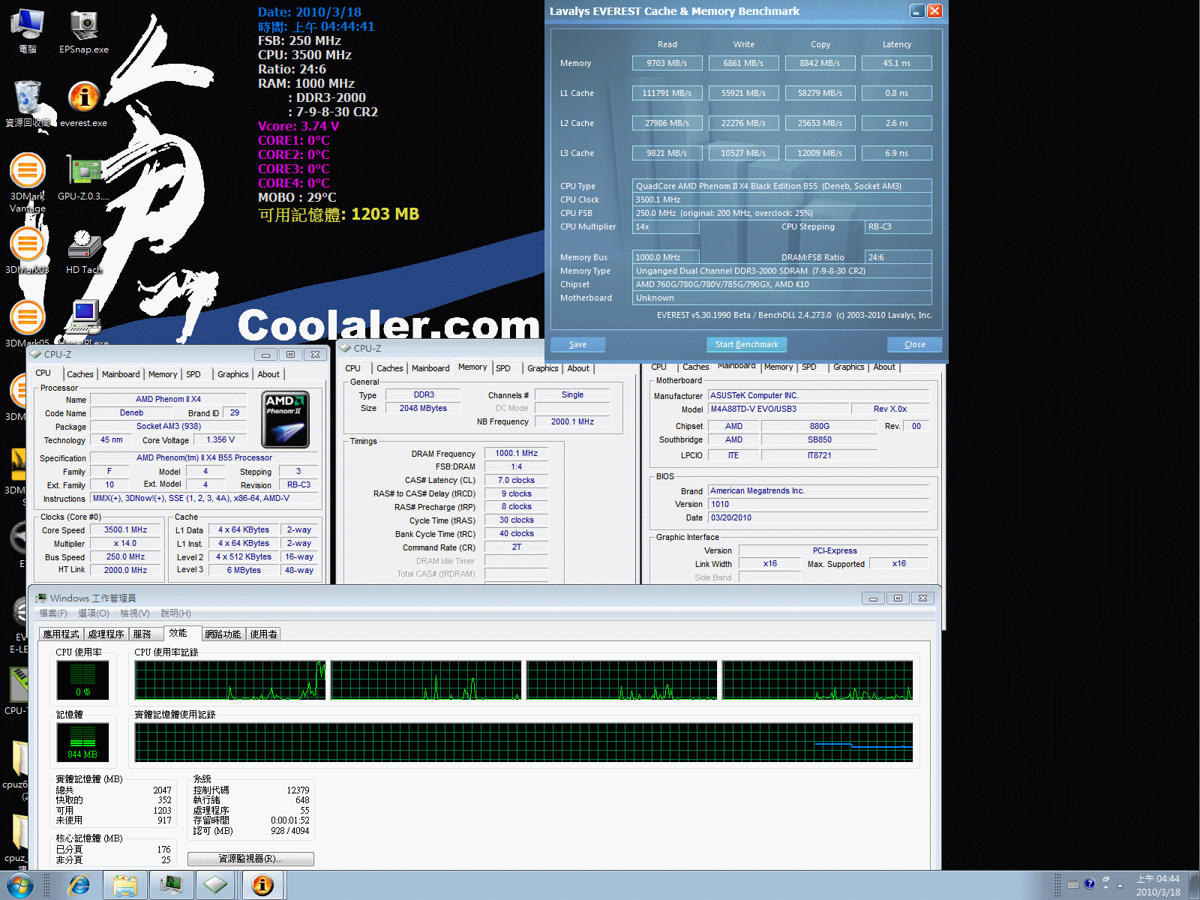Viewport: 1200px width, 900px height.
Task: Select Caches tab in right CPU-Z window
Action: (695, 367)
